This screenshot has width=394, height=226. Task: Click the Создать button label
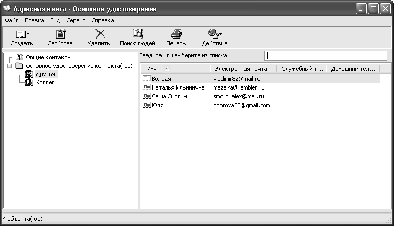22,43
